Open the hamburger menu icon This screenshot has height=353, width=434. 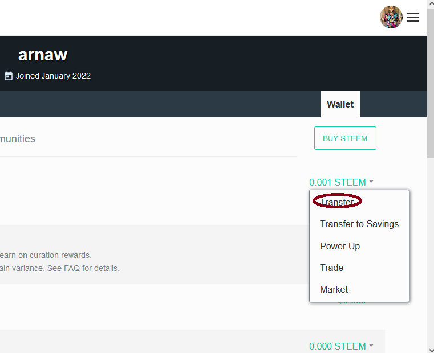pos(413,17)
